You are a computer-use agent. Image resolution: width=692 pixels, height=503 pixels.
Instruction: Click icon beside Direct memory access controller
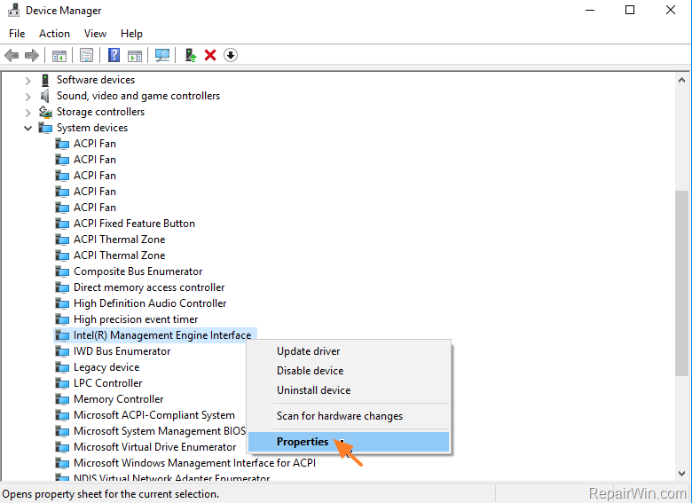coord(62,287)
